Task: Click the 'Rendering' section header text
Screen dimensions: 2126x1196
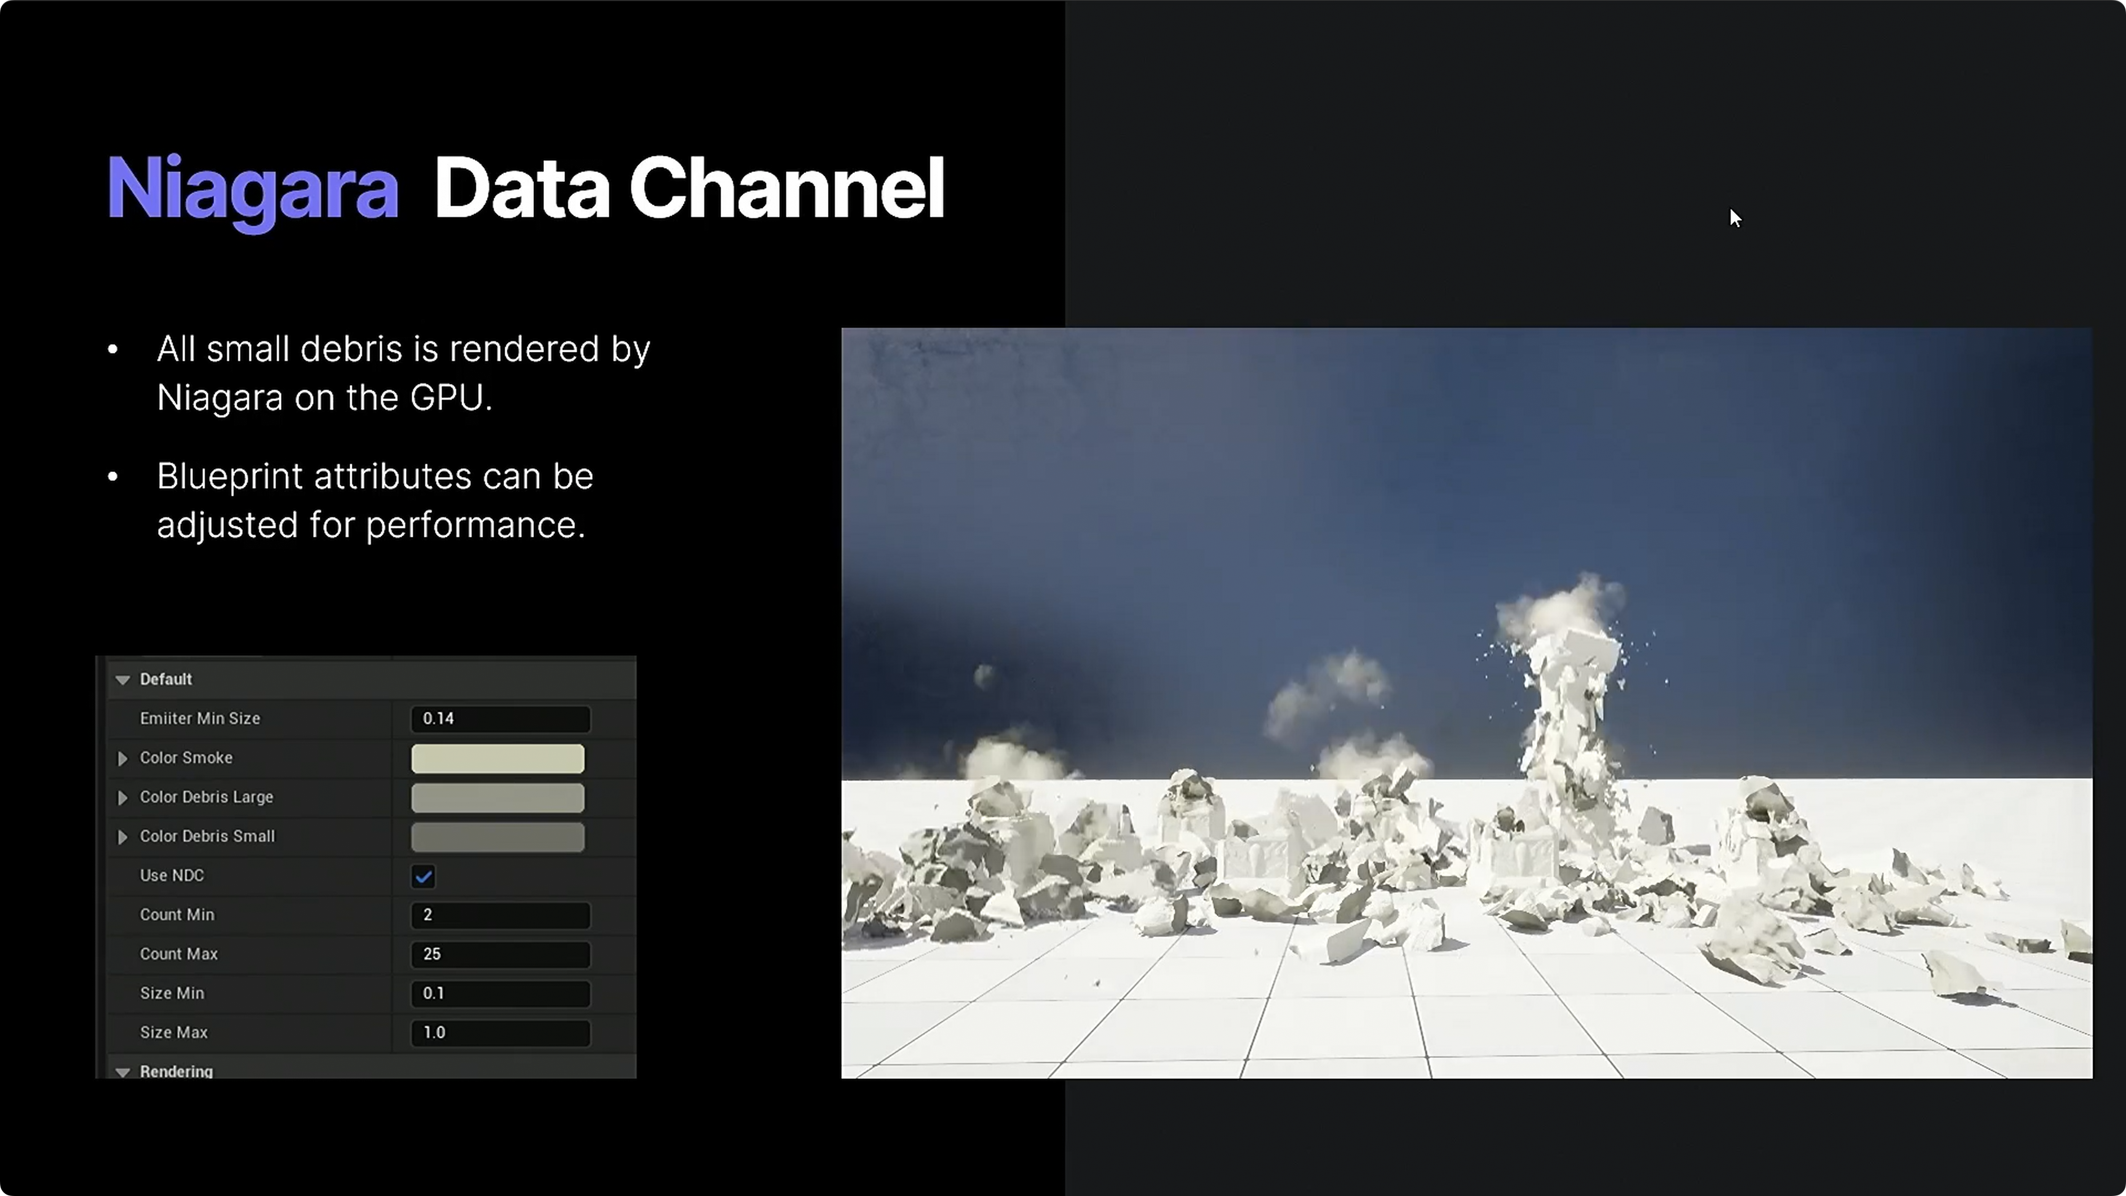Action: point(177,1071)
